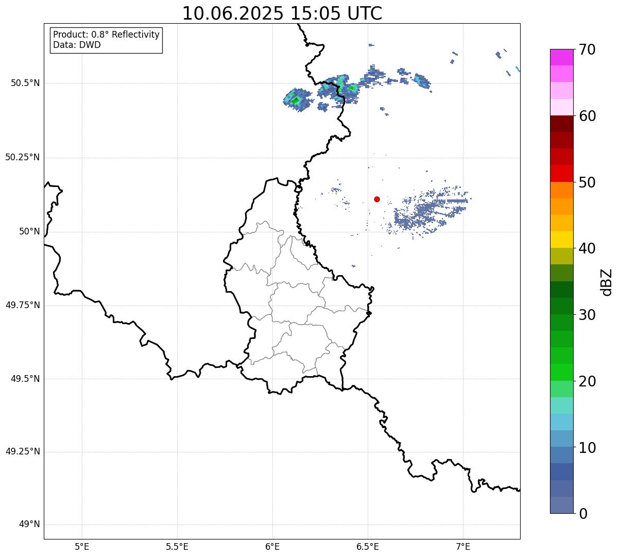Click the 49.5°N latitude label

pyautogui.click(x=25, y=379)
